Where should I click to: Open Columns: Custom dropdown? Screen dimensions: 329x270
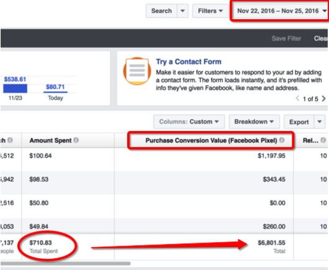[189, 122]
